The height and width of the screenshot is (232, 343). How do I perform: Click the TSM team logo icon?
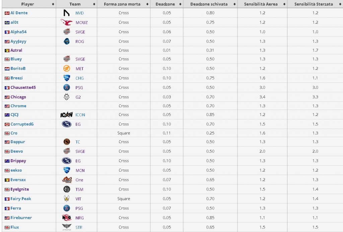pos(67,189)
